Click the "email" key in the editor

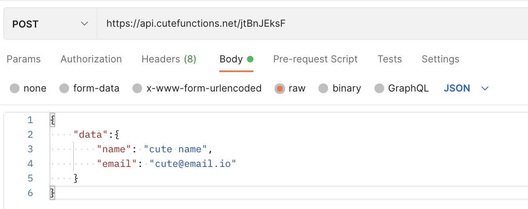pyautogui.click(x=117, y=164)
